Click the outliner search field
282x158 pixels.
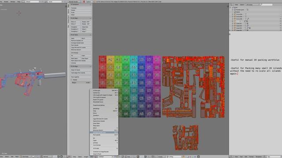coord(266,5)
